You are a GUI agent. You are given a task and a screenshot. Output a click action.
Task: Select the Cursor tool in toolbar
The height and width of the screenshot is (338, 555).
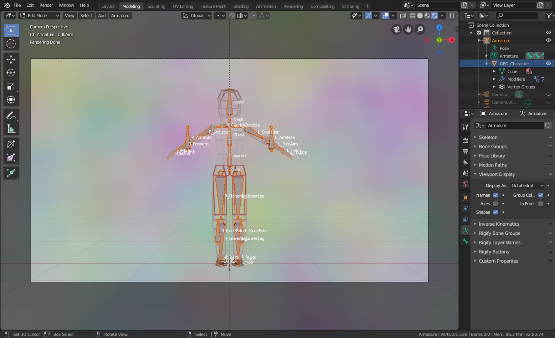11,44
